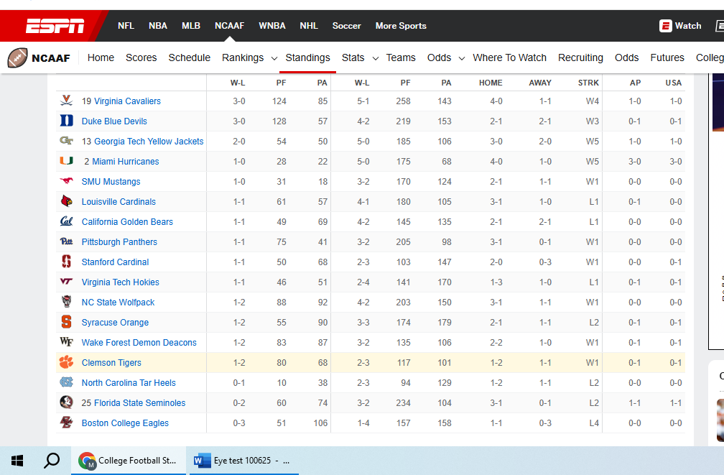Viewport: 724px width, 475px height.
Task: Expand the Odds dropdown chevron
Action: 460,57
